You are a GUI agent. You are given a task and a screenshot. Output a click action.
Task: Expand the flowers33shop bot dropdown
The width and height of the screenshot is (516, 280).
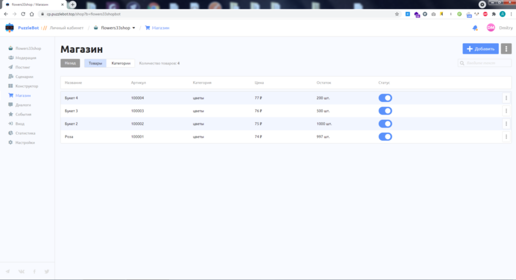tap(134, 28)
